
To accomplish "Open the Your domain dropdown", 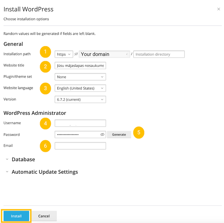I will [104, 54].
